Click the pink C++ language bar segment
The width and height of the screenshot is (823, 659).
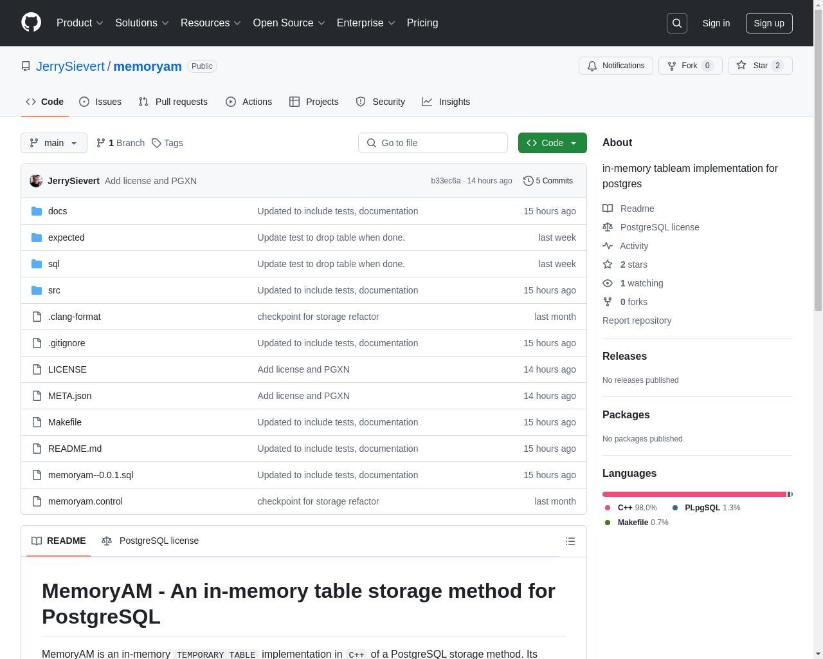coord(694,494)
